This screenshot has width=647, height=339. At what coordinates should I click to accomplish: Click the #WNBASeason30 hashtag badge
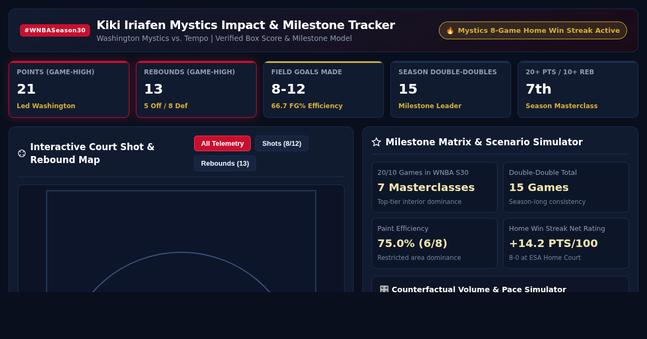[55, 30]
